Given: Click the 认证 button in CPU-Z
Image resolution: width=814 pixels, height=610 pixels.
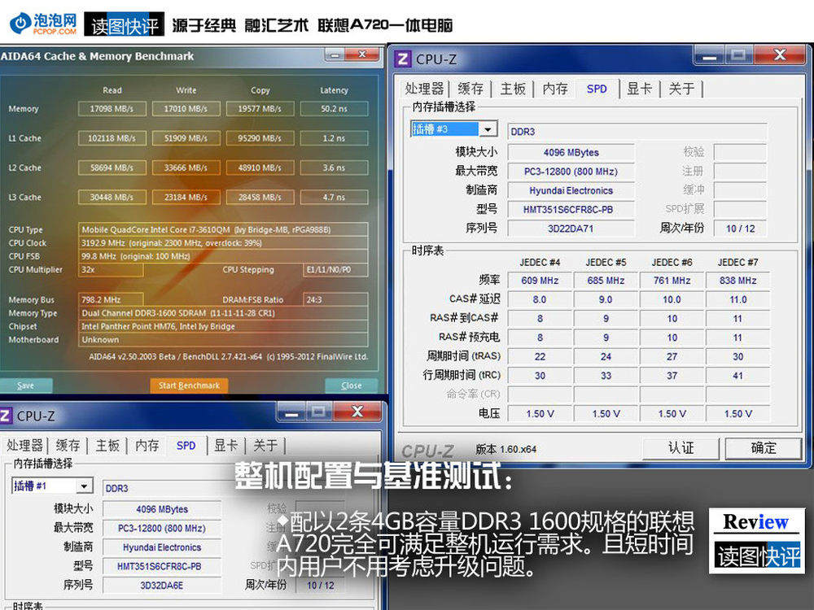Looking at the screenshot, I should coord(681,448).
